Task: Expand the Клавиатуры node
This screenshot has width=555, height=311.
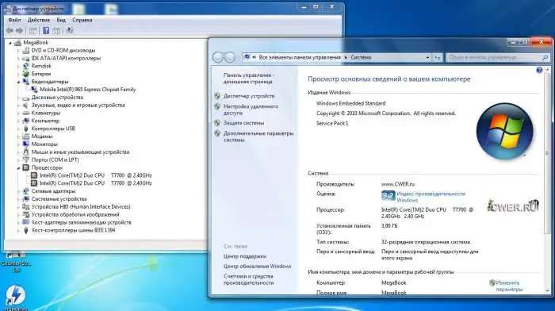Action: coord(18,113)
